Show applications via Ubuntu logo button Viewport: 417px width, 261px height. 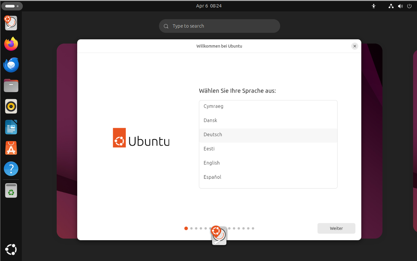(11, 250)
